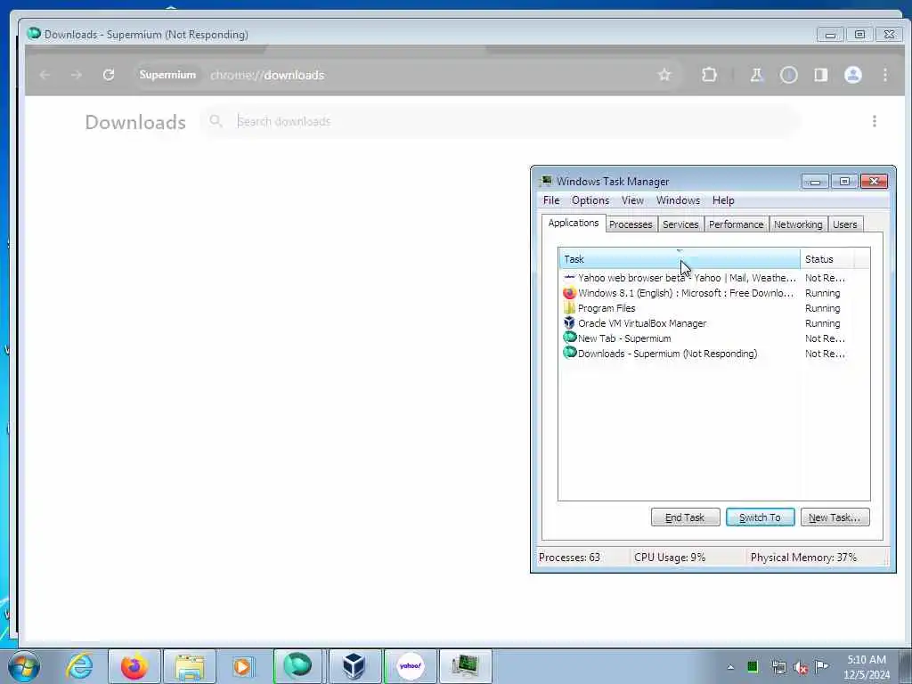The width and height of the screenshot is (912, 684).
Task: Open the profile avatar icon
Action: 852,75
